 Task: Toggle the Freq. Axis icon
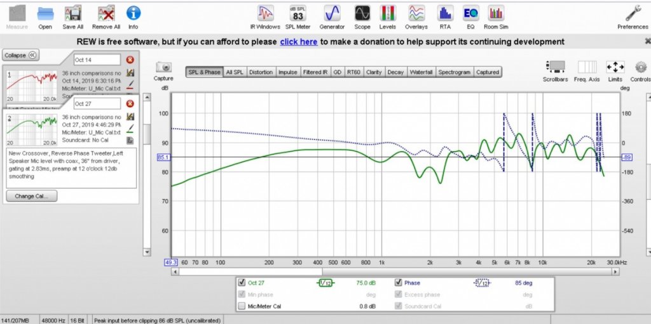pyautogui.click(x=587, y=67)
